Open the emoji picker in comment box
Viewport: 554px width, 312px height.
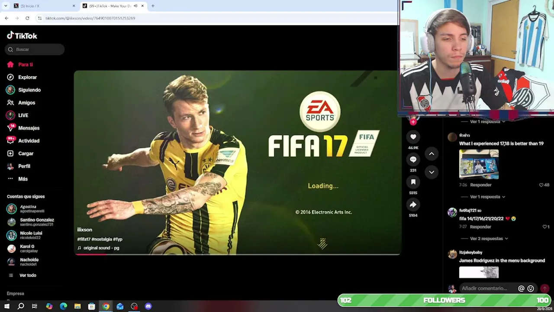531,289
